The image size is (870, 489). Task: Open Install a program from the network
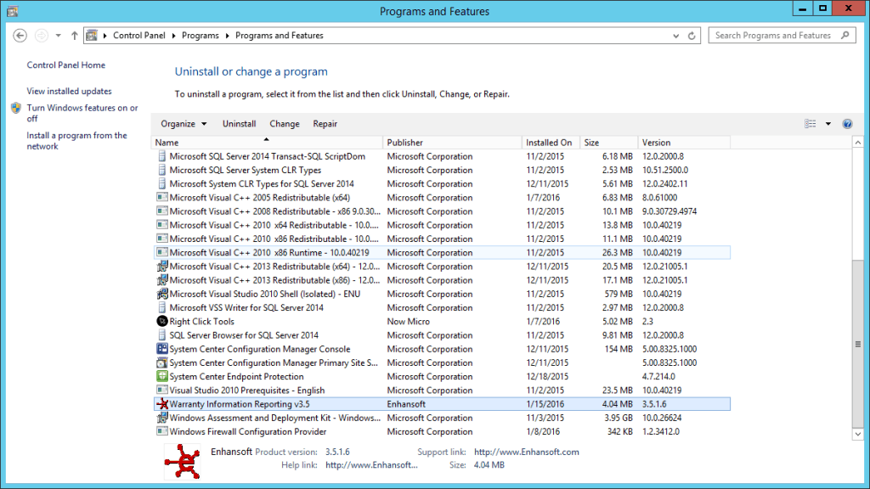76,141
